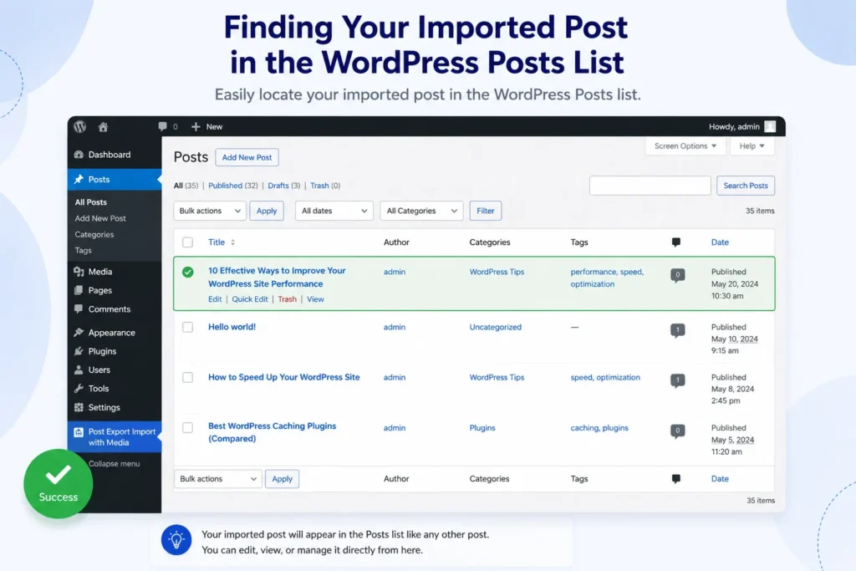Click Quick Edit link under first post
Image resolution: width=856 pixels, height=571 pixels.
pos(249,299)
